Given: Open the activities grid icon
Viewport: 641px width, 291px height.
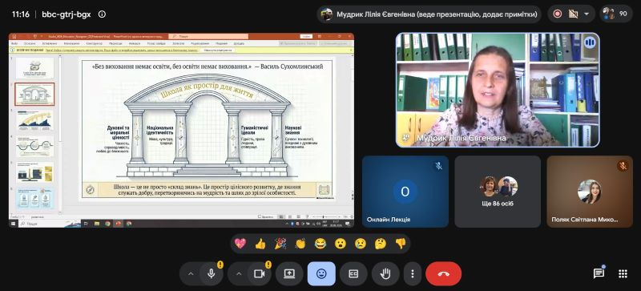Looking at the screenshot, I should (x=623, y=274).
